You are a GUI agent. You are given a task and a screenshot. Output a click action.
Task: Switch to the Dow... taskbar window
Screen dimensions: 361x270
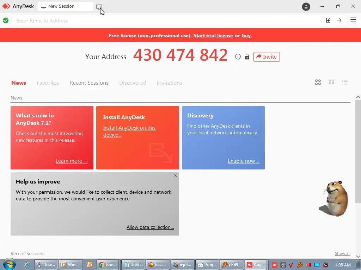tap(46, 265)
